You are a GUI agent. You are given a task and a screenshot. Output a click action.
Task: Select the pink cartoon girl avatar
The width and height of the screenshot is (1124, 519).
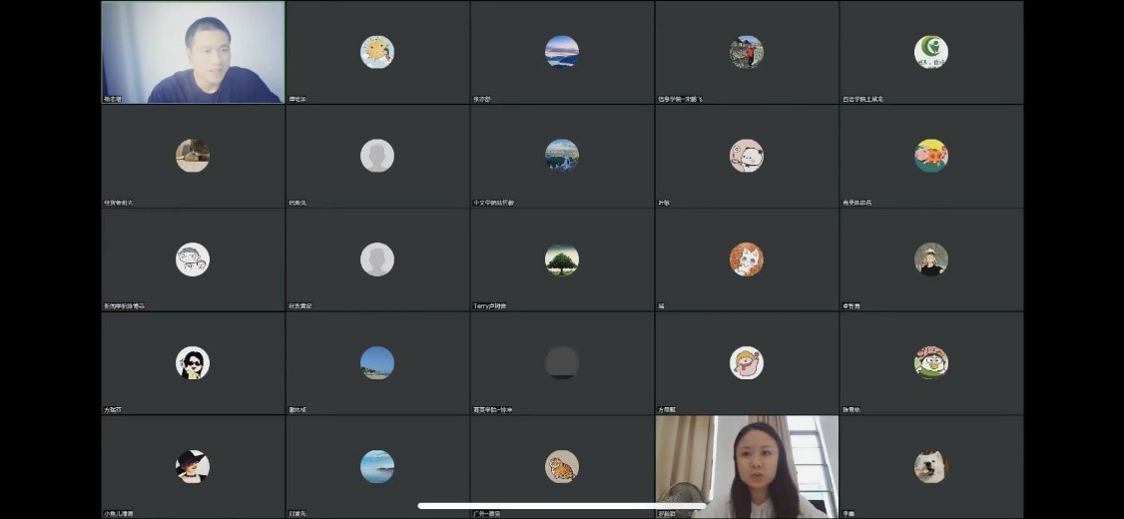(x=747, y=362)
